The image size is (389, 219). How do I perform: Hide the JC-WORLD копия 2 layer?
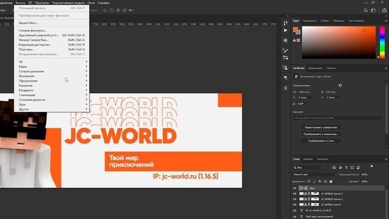click(x=294, y=199)
